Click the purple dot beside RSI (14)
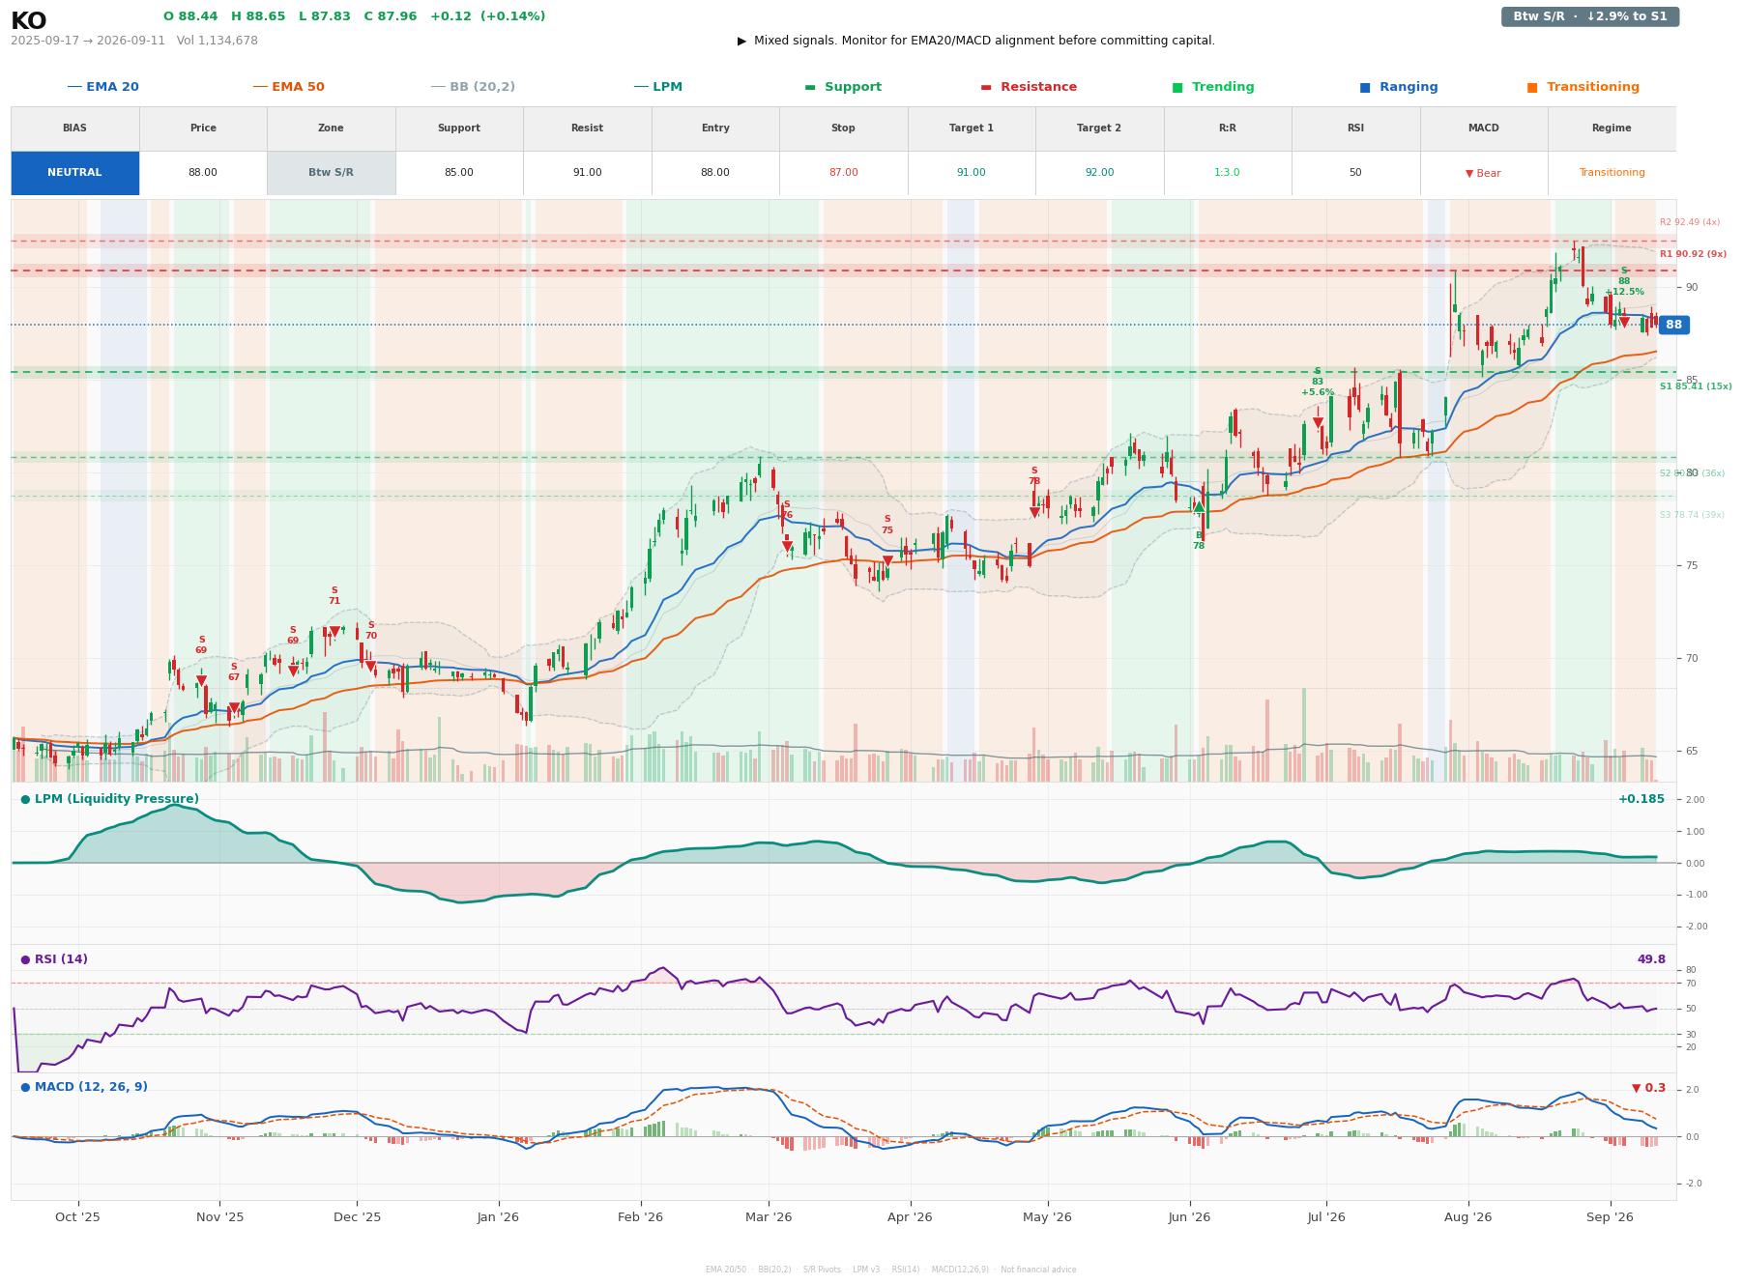The height and width of the screenshot is (1285, 1743). [x=25, y=959]
